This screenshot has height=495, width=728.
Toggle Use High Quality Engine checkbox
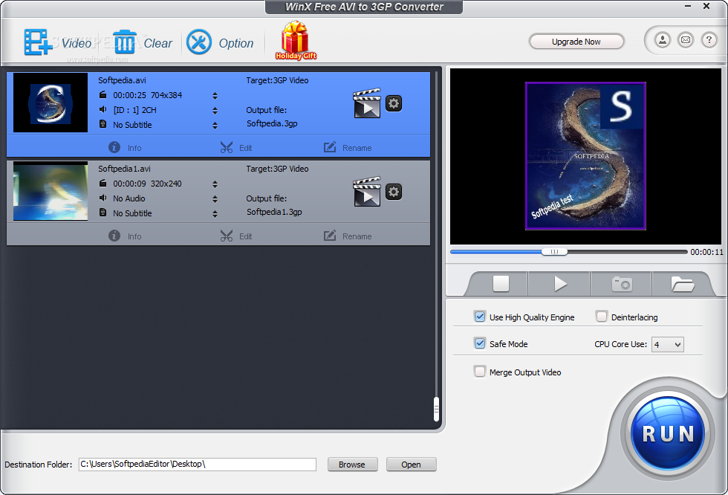(x=480, y=317)
